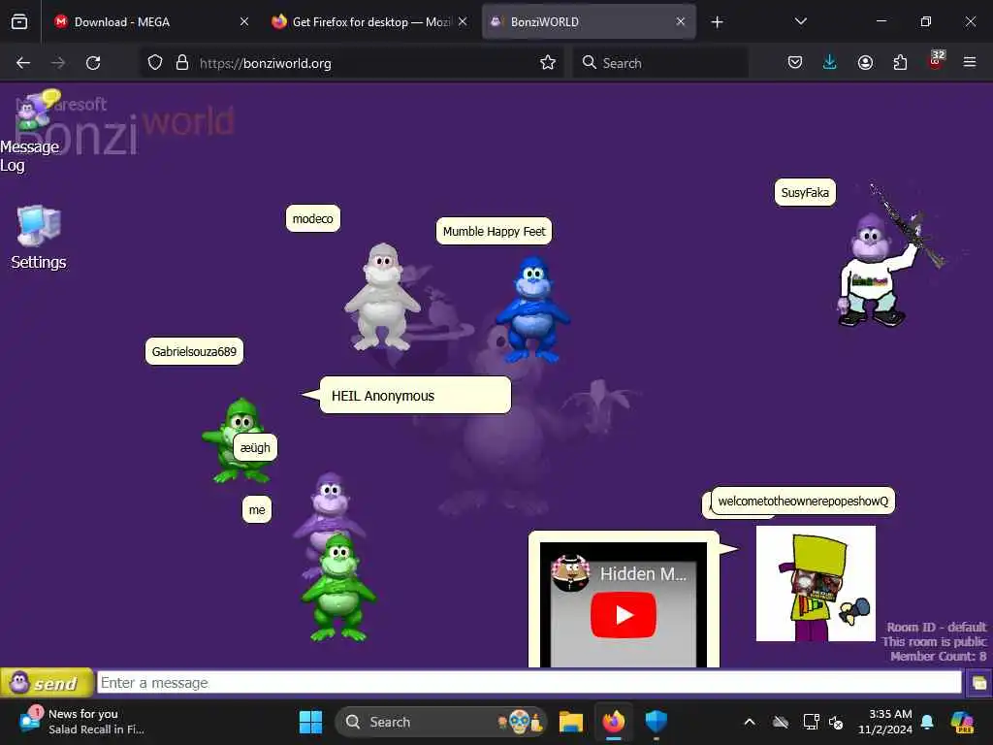Play the Hidden M... YouTube video
Image resolution: width=993 pixels, height=745 pixels.
click(624, 614)
